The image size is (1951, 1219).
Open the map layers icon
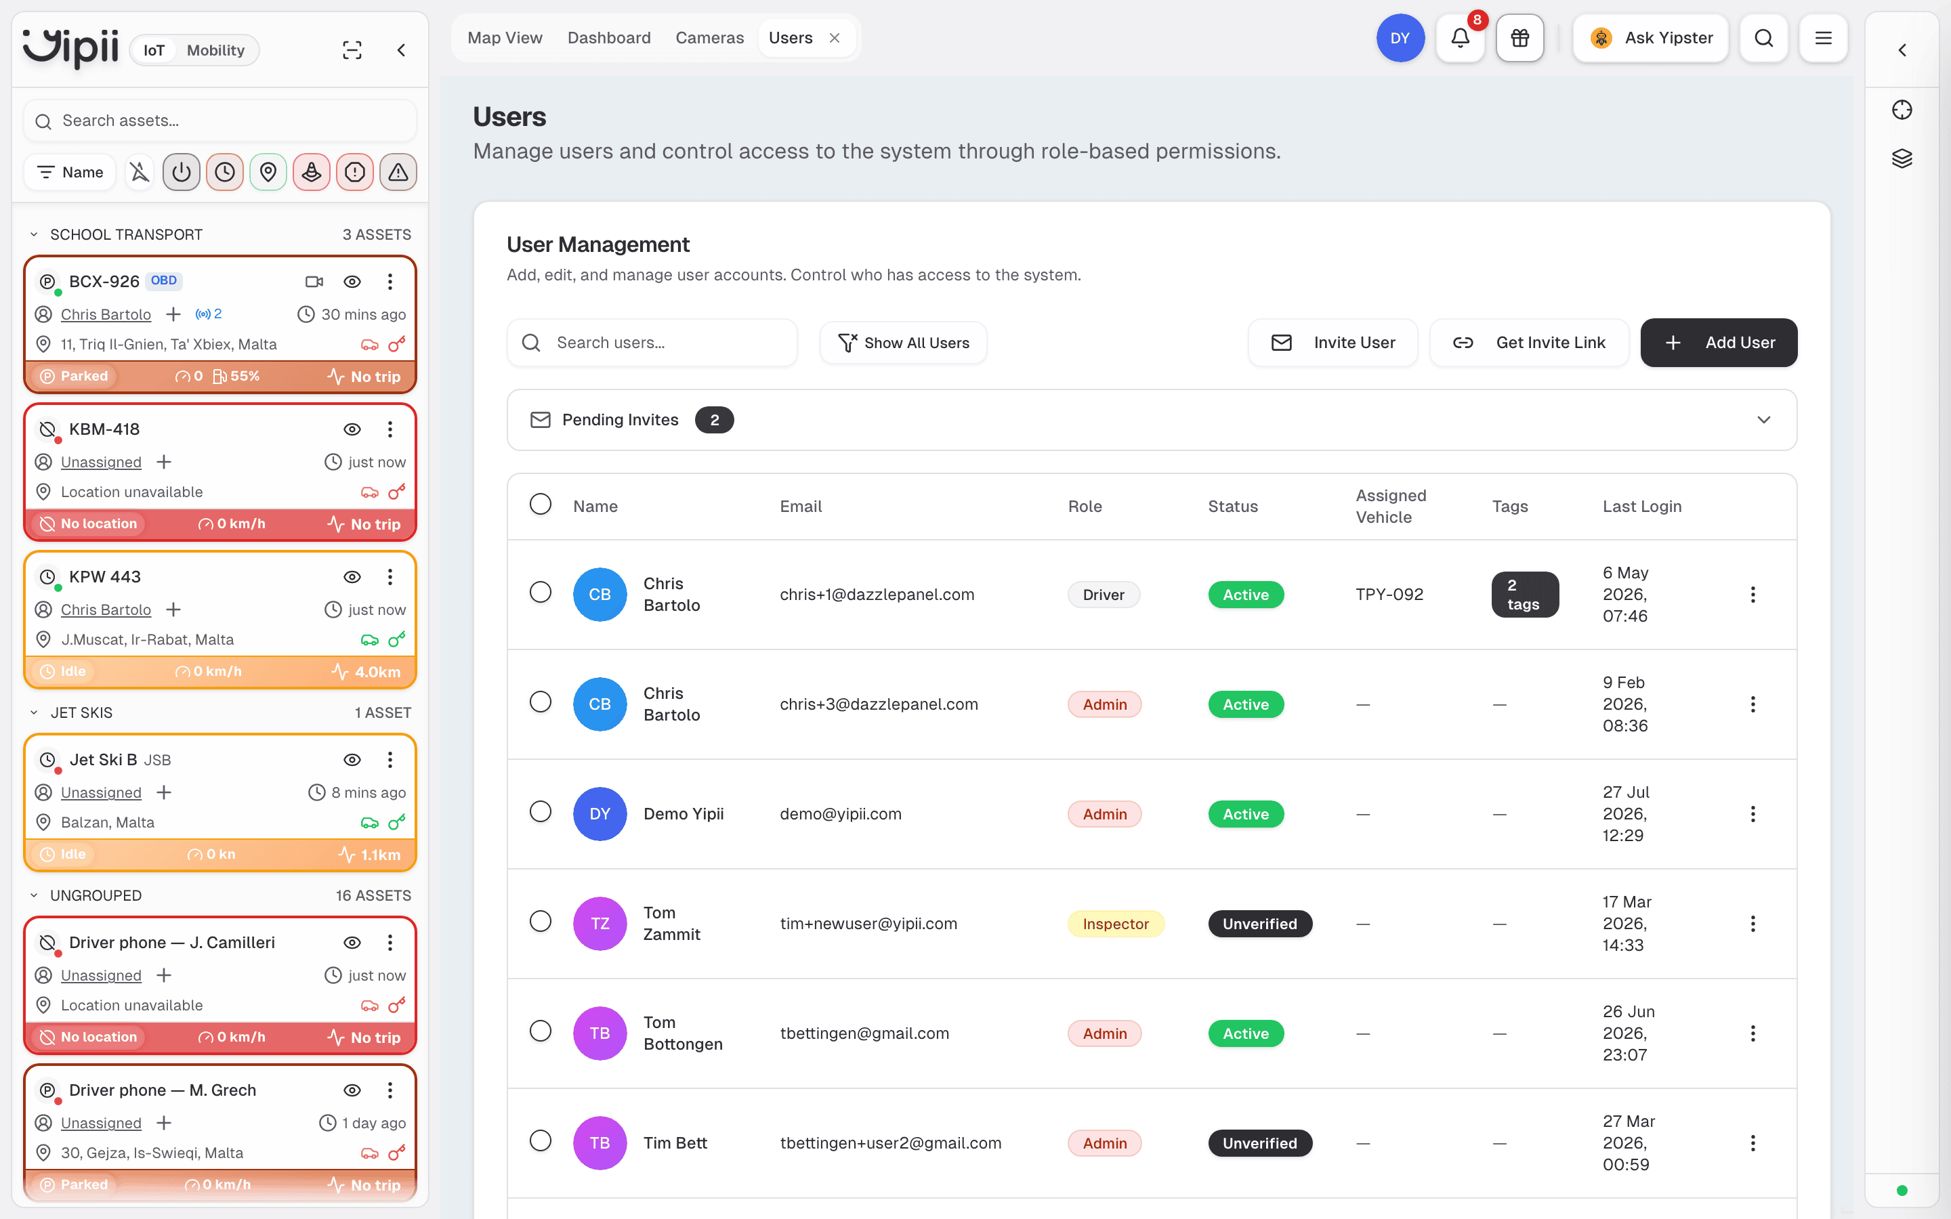1902,158
